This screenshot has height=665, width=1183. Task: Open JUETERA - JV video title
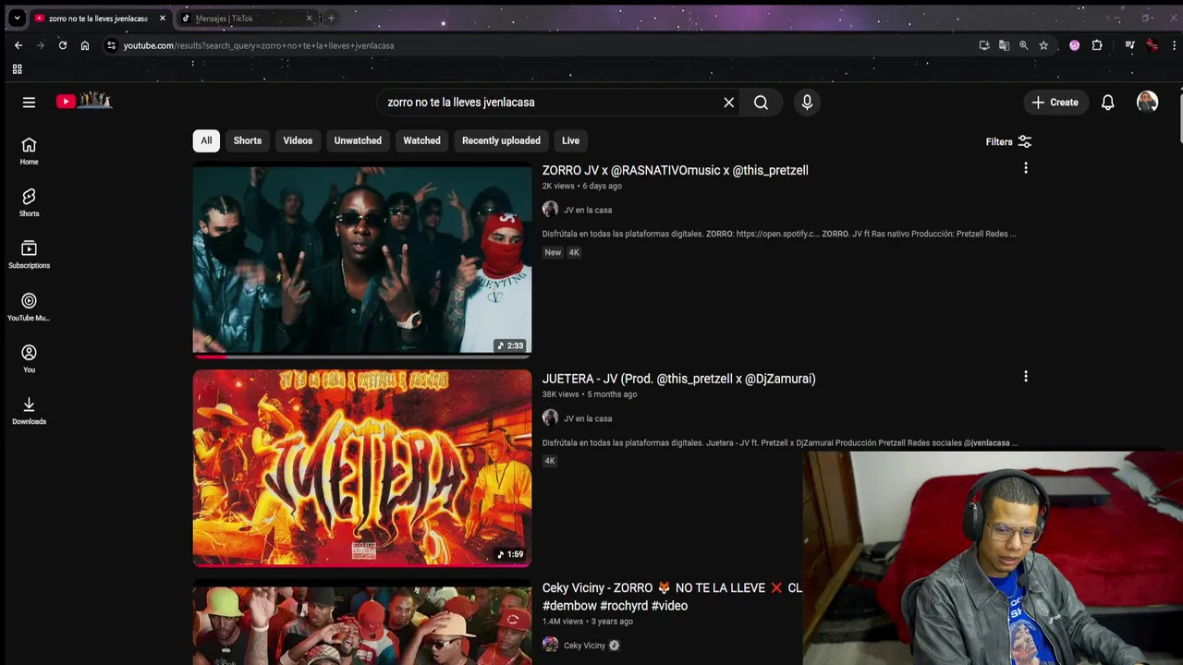(678, 379)
